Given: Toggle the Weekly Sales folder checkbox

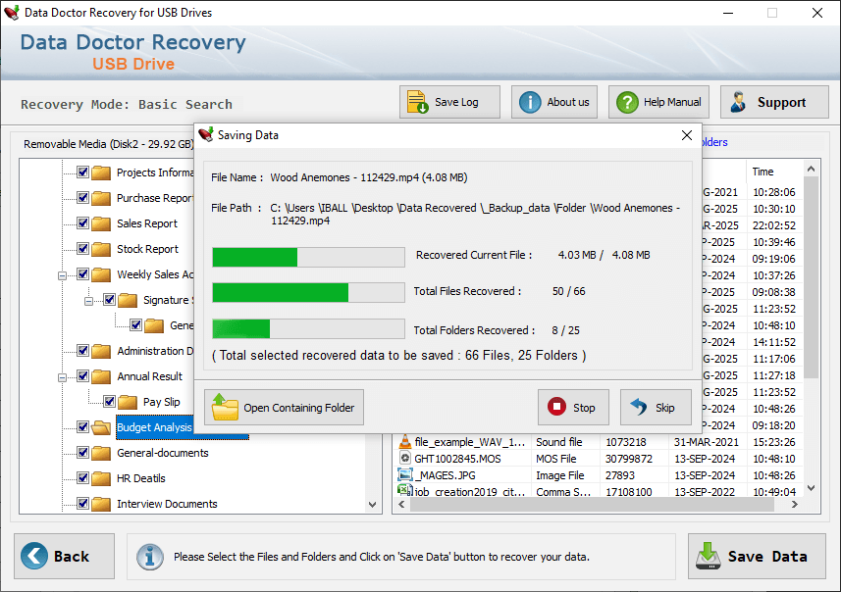Looking at the screenshot, I should (82, 274).
